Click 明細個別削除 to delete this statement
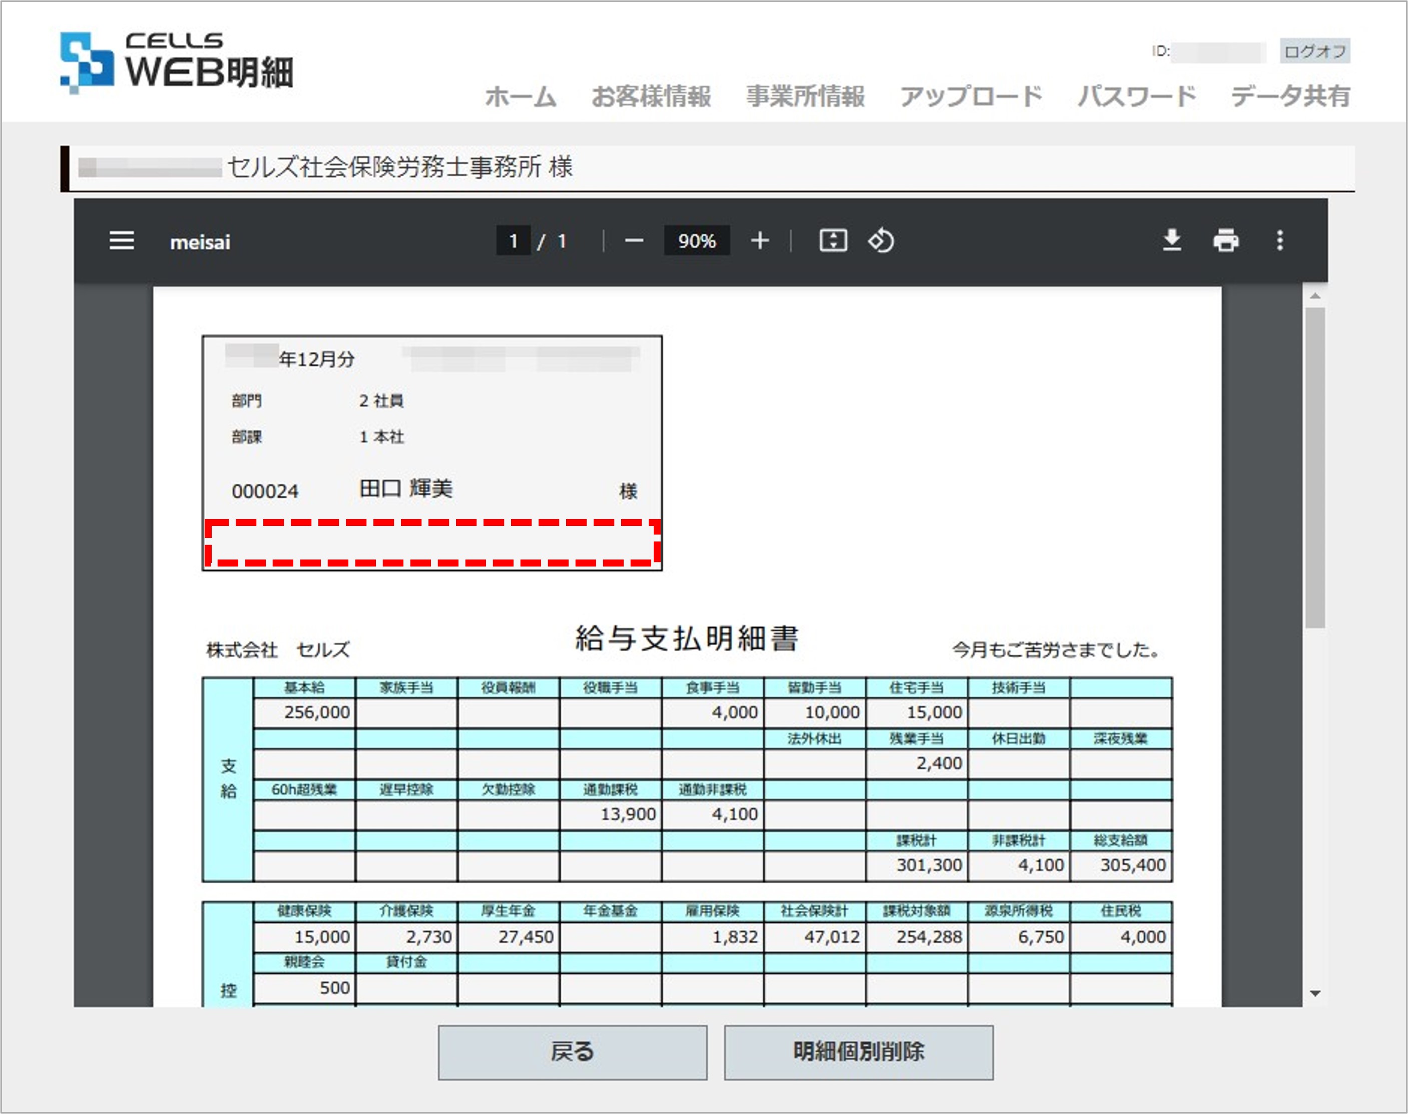This screenshot has height=1114, width=1408. [x=859, y=1052]
